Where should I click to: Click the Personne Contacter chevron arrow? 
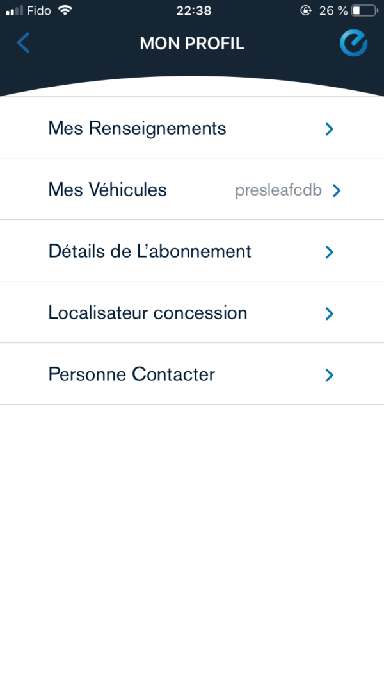click(330, 375)
